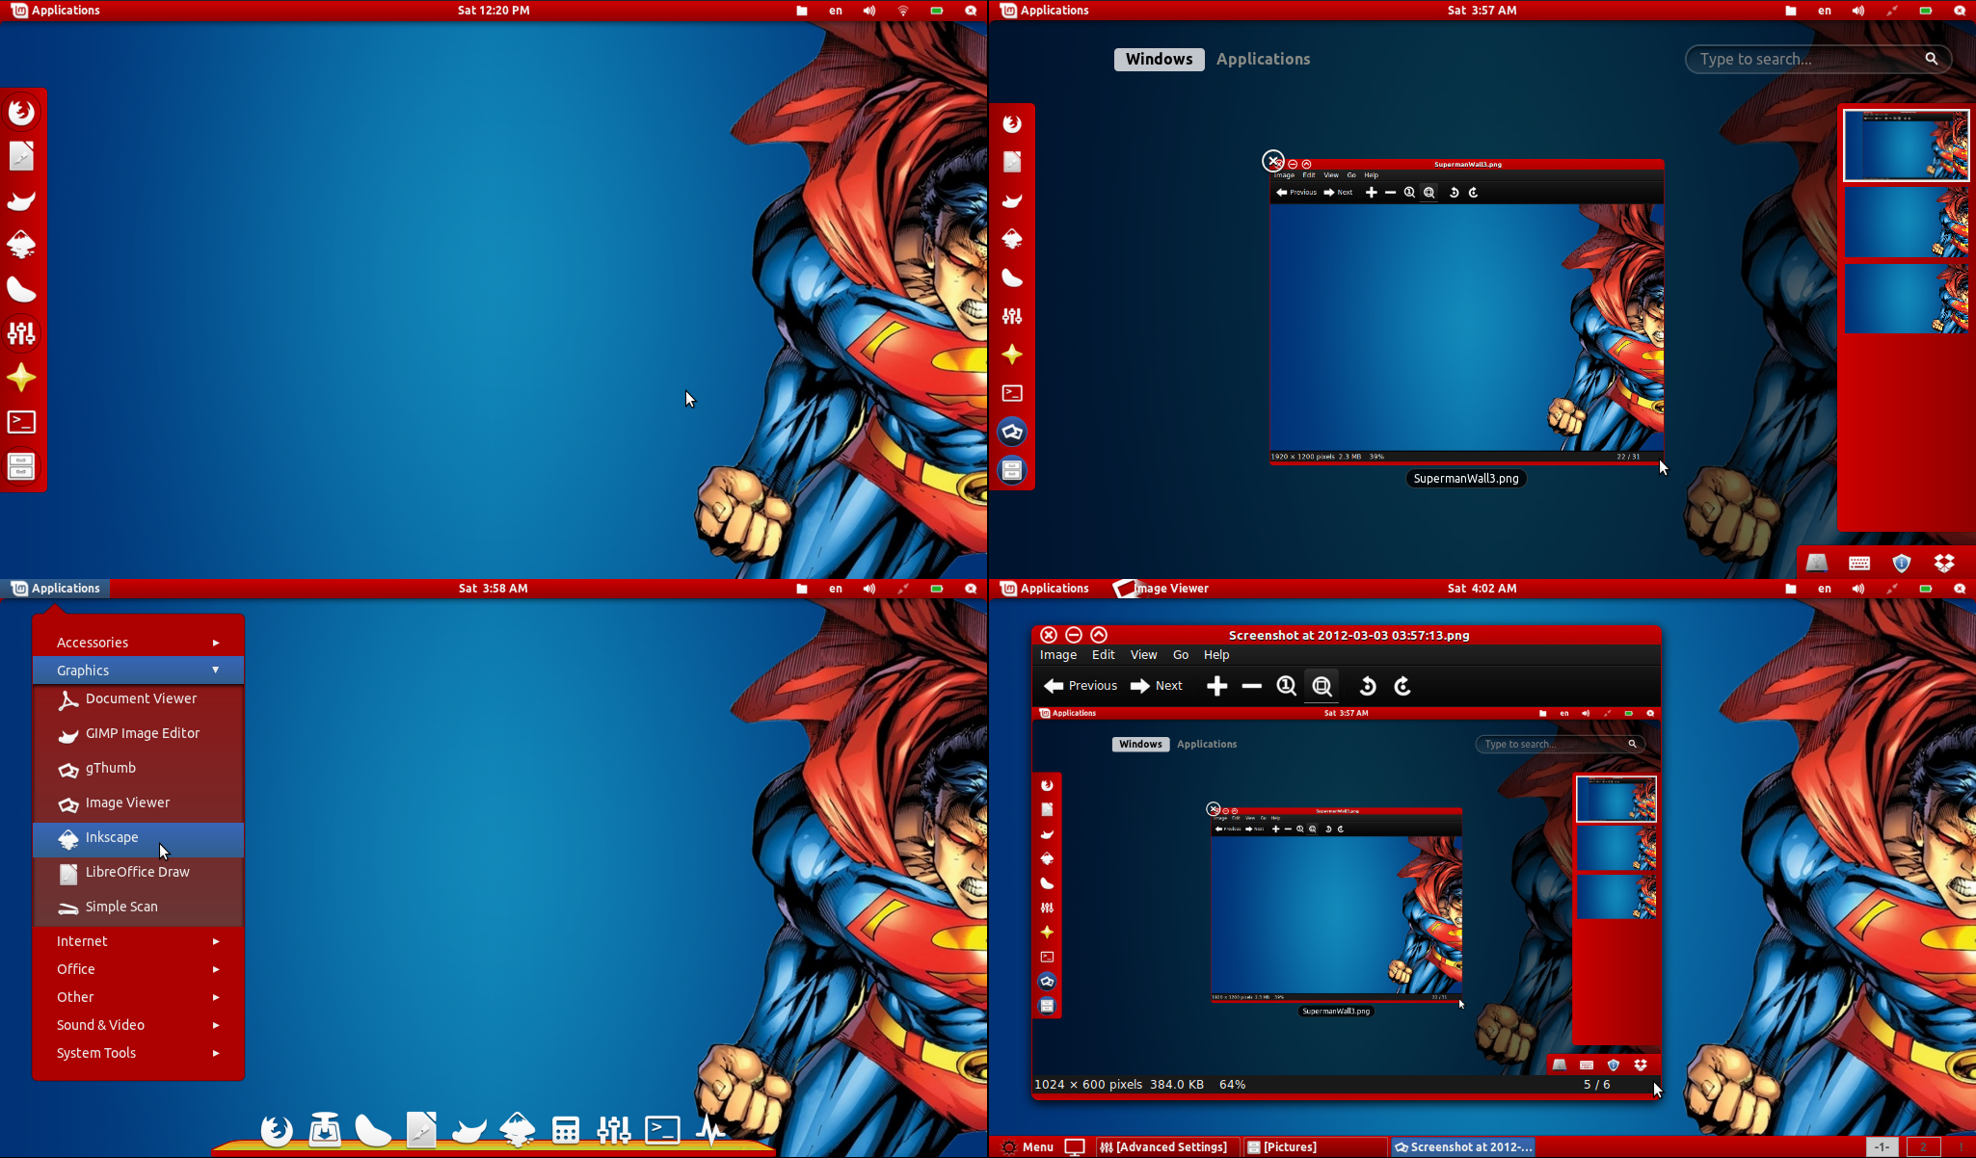Open the Image menu in Image Viewer

coord(1057,655)
